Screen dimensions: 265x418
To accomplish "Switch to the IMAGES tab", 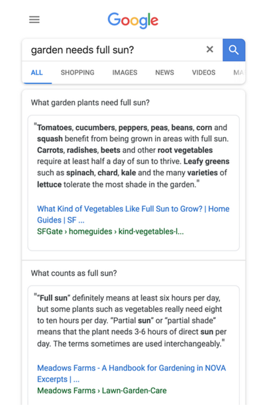I will [125, 72].
